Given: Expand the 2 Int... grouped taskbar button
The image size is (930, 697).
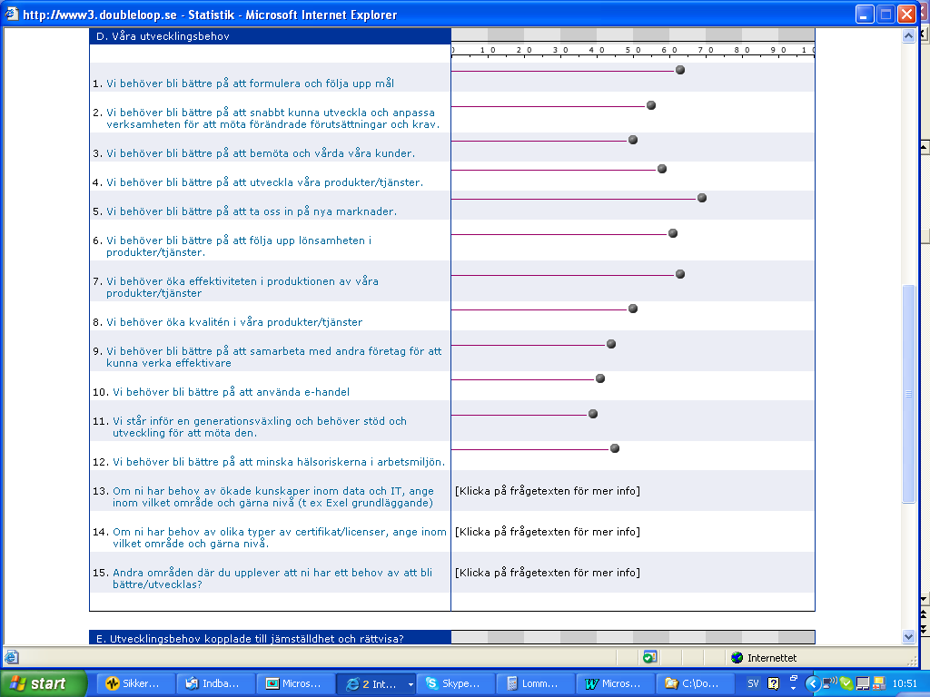Looking at the screenshot, I should click(x=376, y=684).
